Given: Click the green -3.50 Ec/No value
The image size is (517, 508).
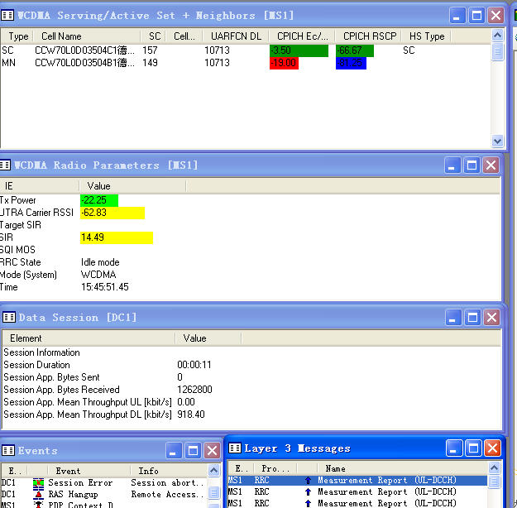Looking at the screenshot, I should pyautogui.click(x=299, y=50).
